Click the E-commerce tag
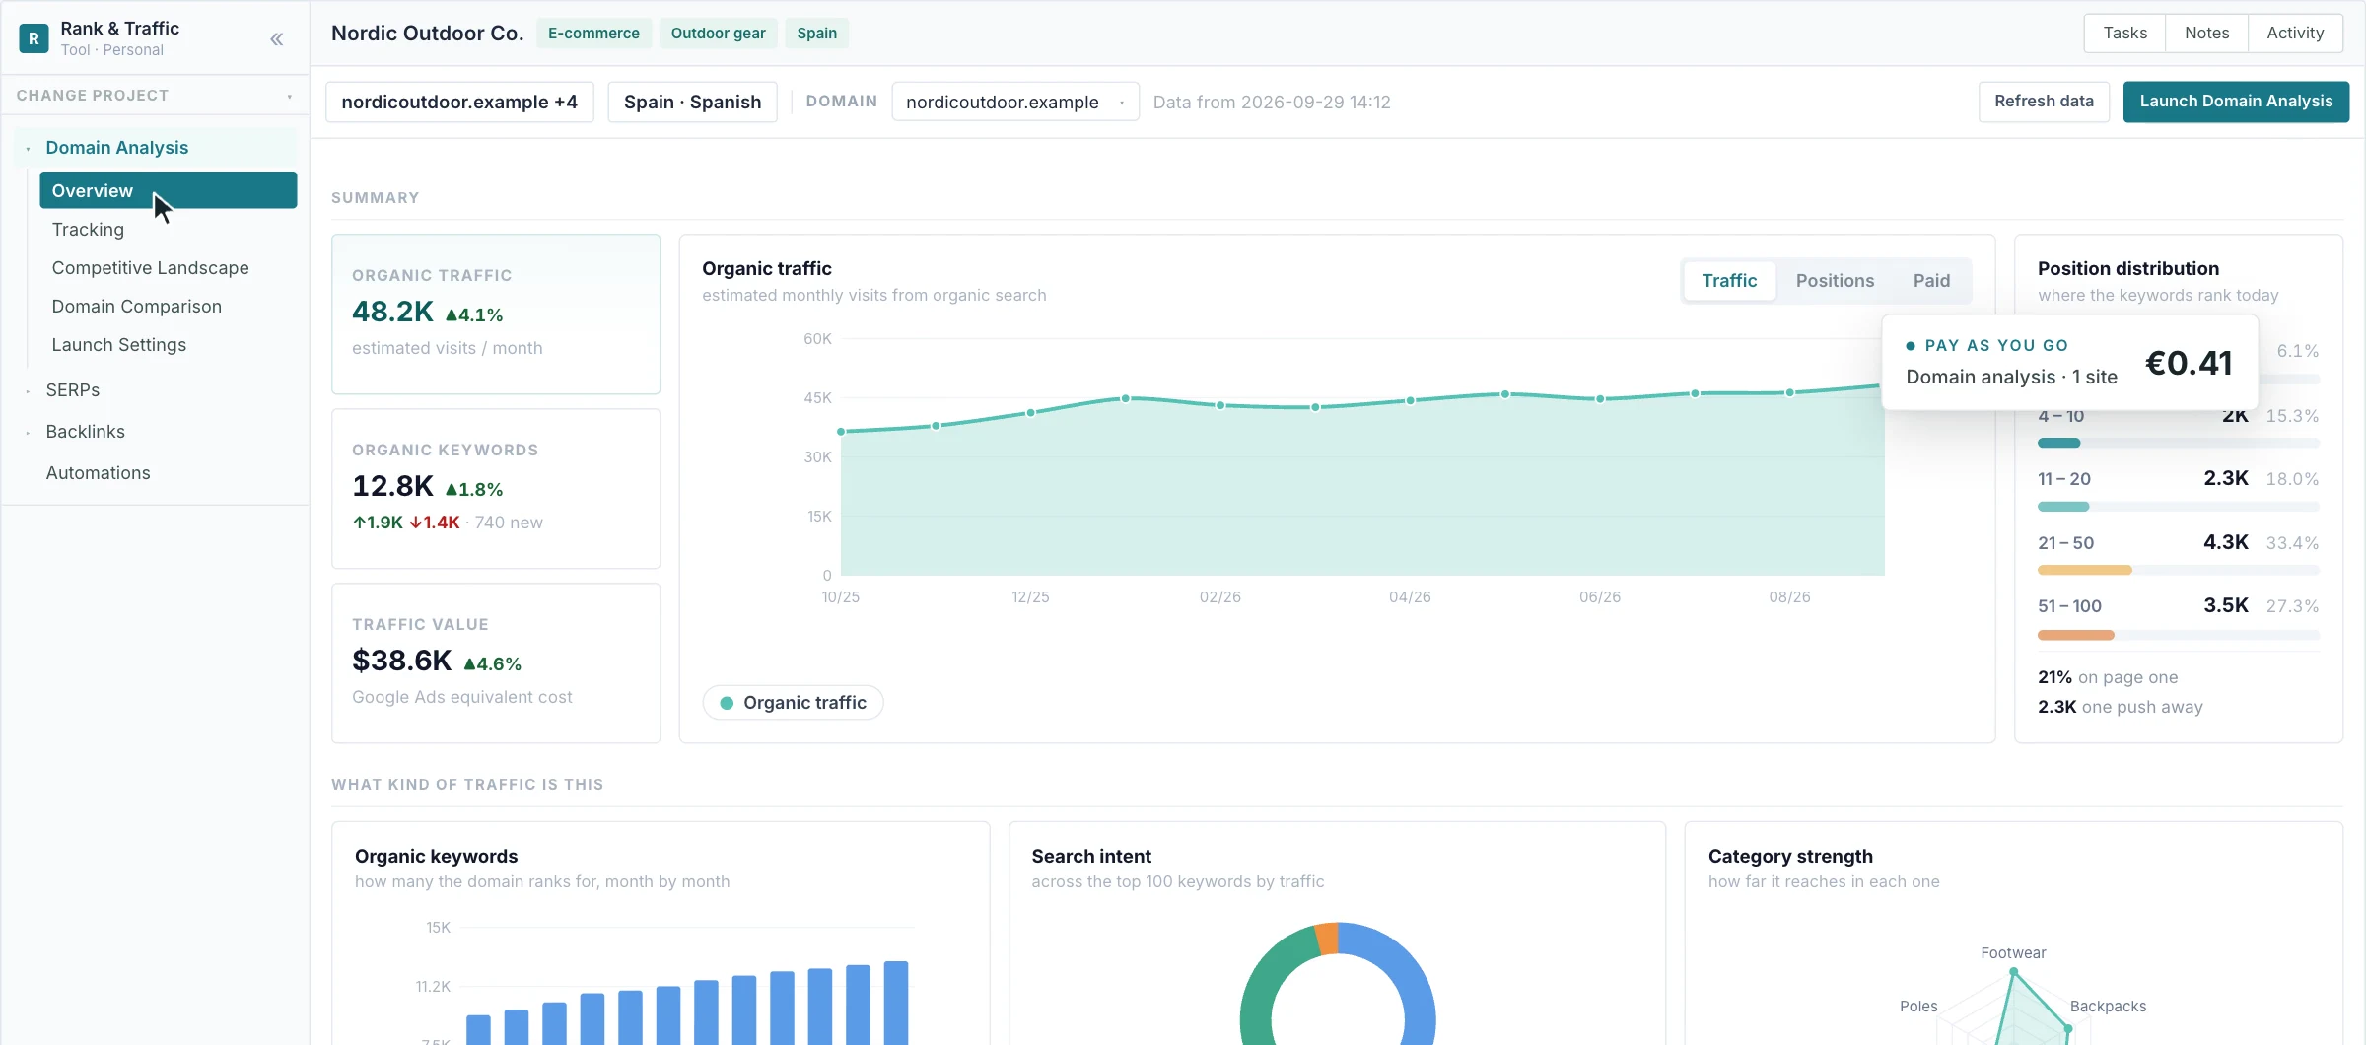This screenshot has height=1045, width=2366. coord(593,33)
